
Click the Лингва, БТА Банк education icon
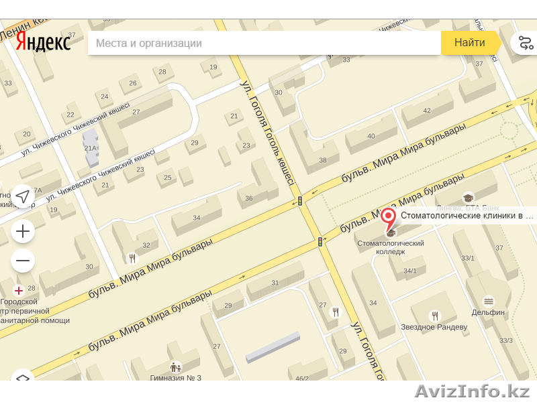468,198
